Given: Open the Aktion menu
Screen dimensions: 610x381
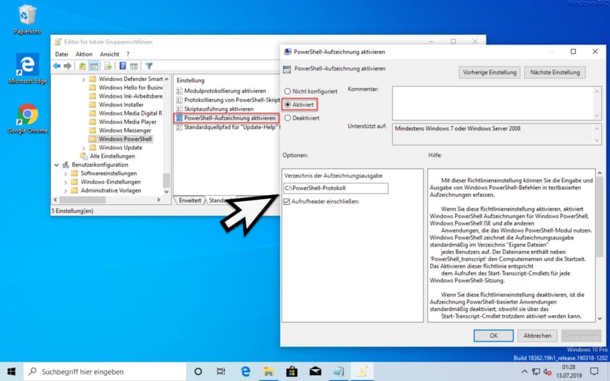Looking at the screenshot, I should click(x=84, y=54).
